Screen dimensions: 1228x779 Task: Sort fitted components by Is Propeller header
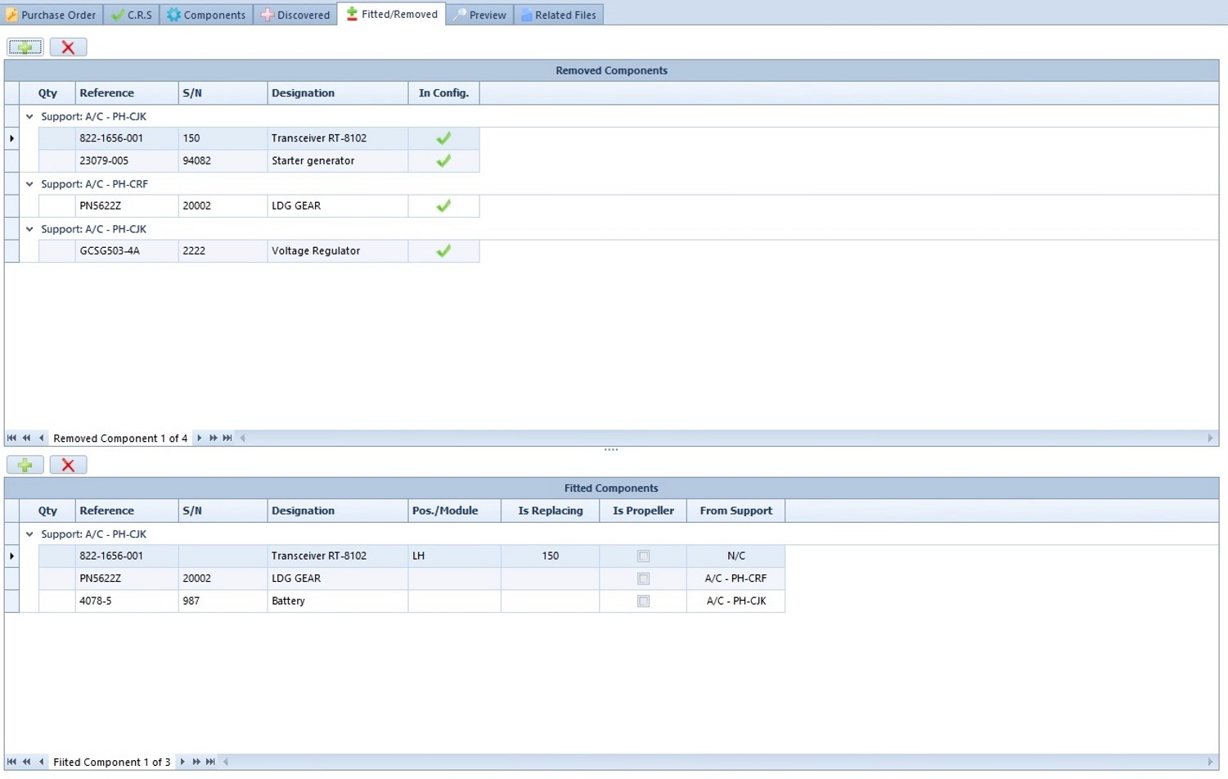pyautogui.click(x=643, y=511)
